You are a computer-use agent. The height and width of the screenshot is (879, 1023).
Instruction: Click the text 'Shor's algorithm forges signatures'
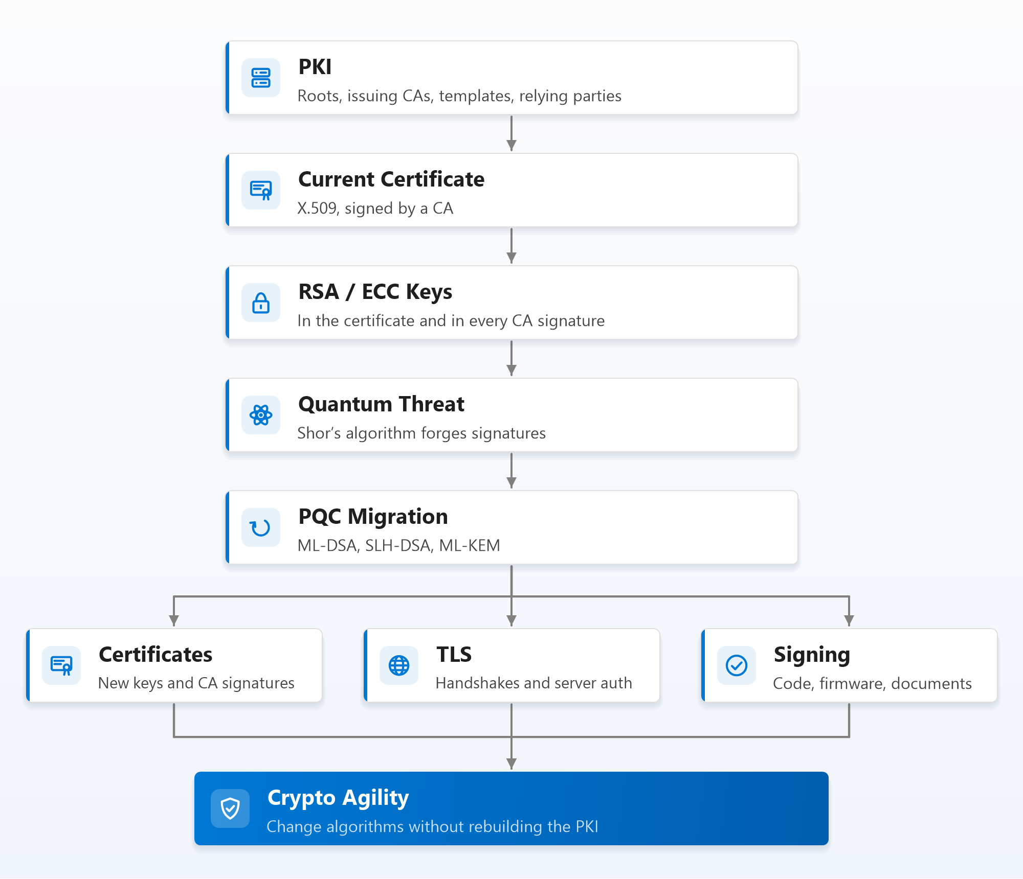point(421,433)
